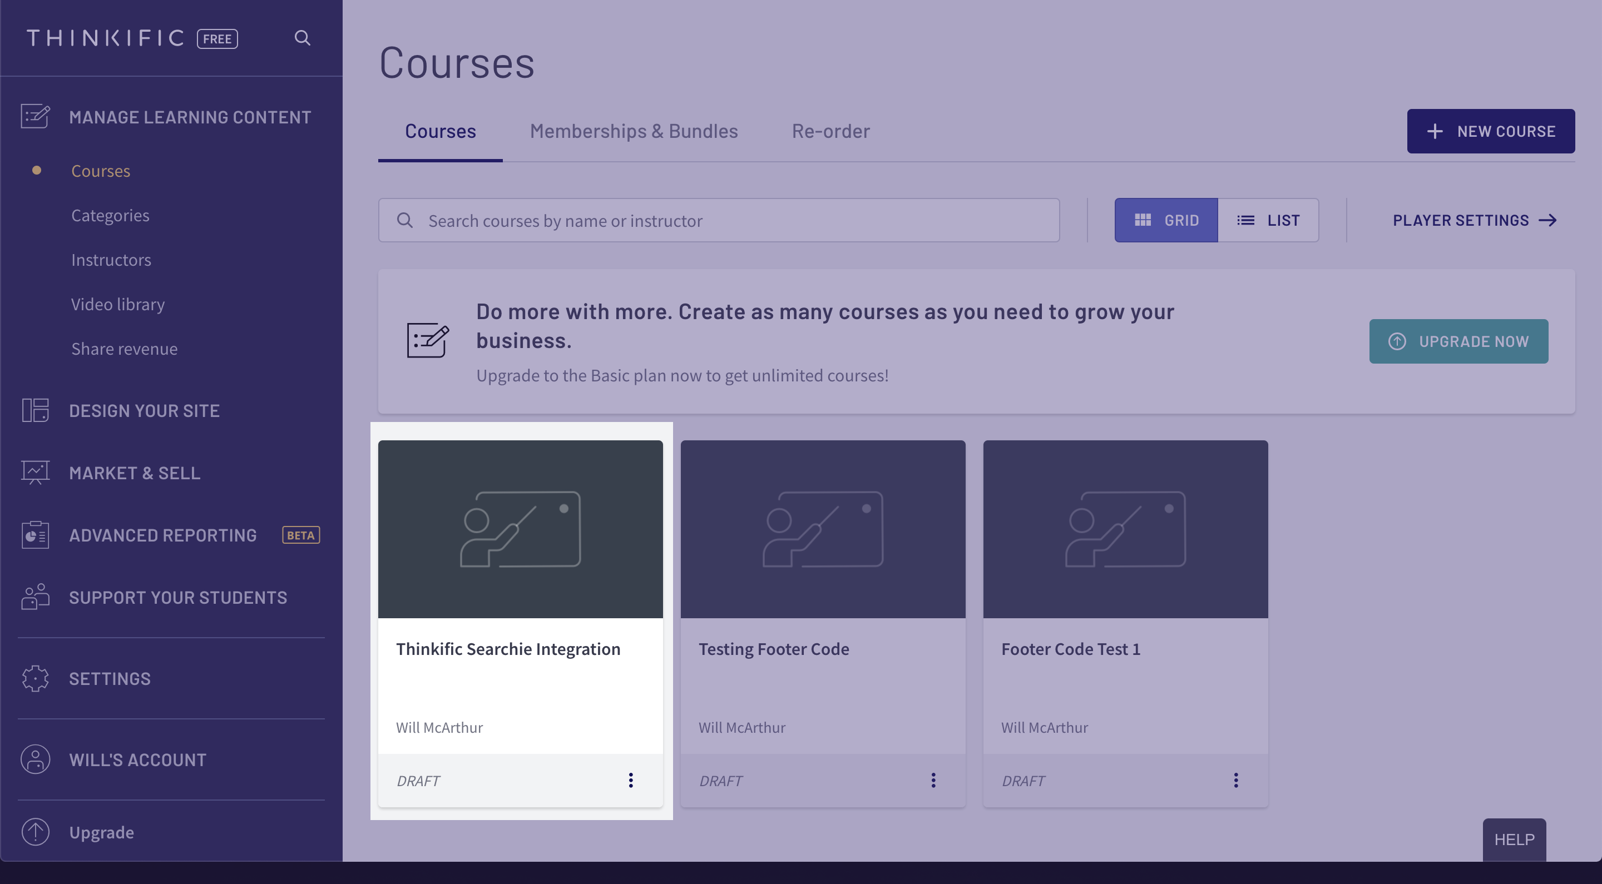Expand Manage Learning Content section
The width and height of the screenshot is (1602, 884).
click(190, 117)
